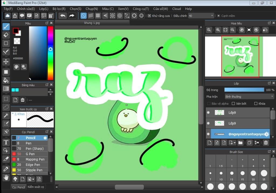Select the khung 1.jpg document tab

pos(92,23)
